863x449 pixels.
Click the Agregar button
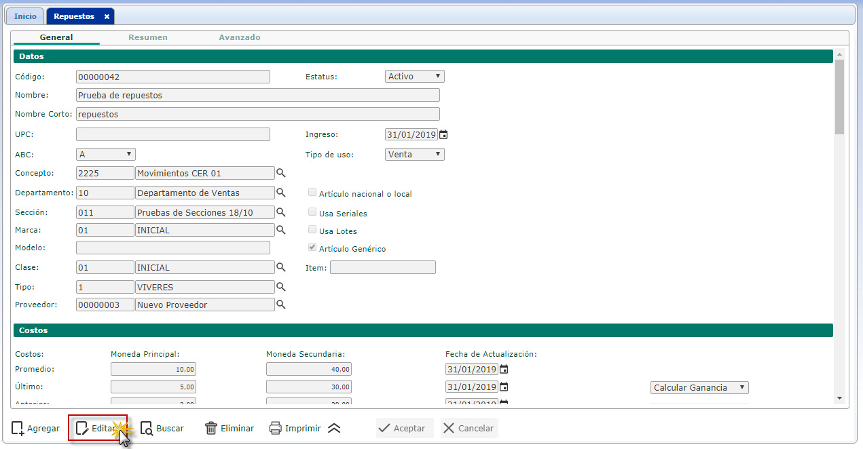[x=36, y=428]
